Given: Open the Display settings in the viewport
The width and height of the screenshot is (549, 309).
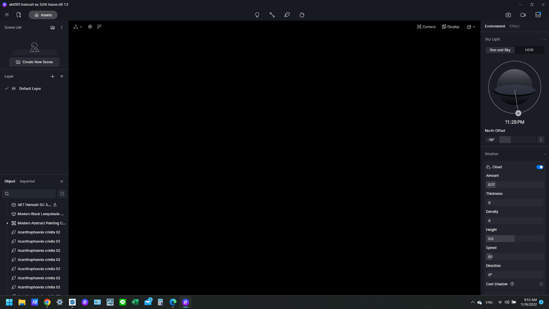Looking at the screenshot, I should [450, 26].
